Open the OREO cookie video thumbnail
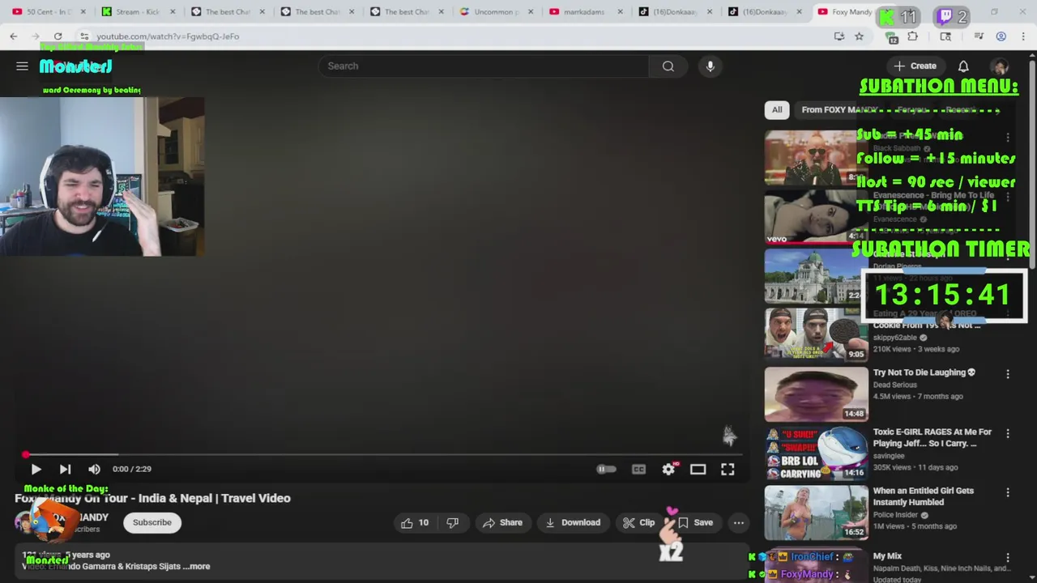This screenshot has height=583, width=1037. coord(816,334)
